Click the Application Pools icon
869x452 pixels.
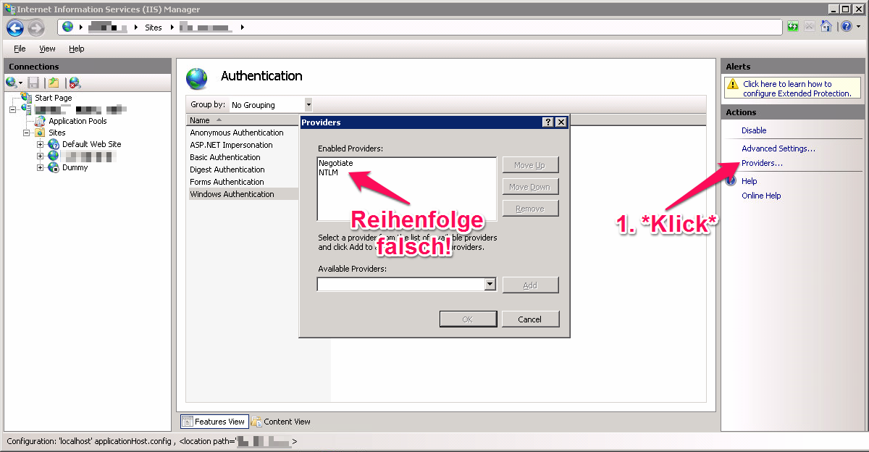pyautogui.click(x=41, y=121)
